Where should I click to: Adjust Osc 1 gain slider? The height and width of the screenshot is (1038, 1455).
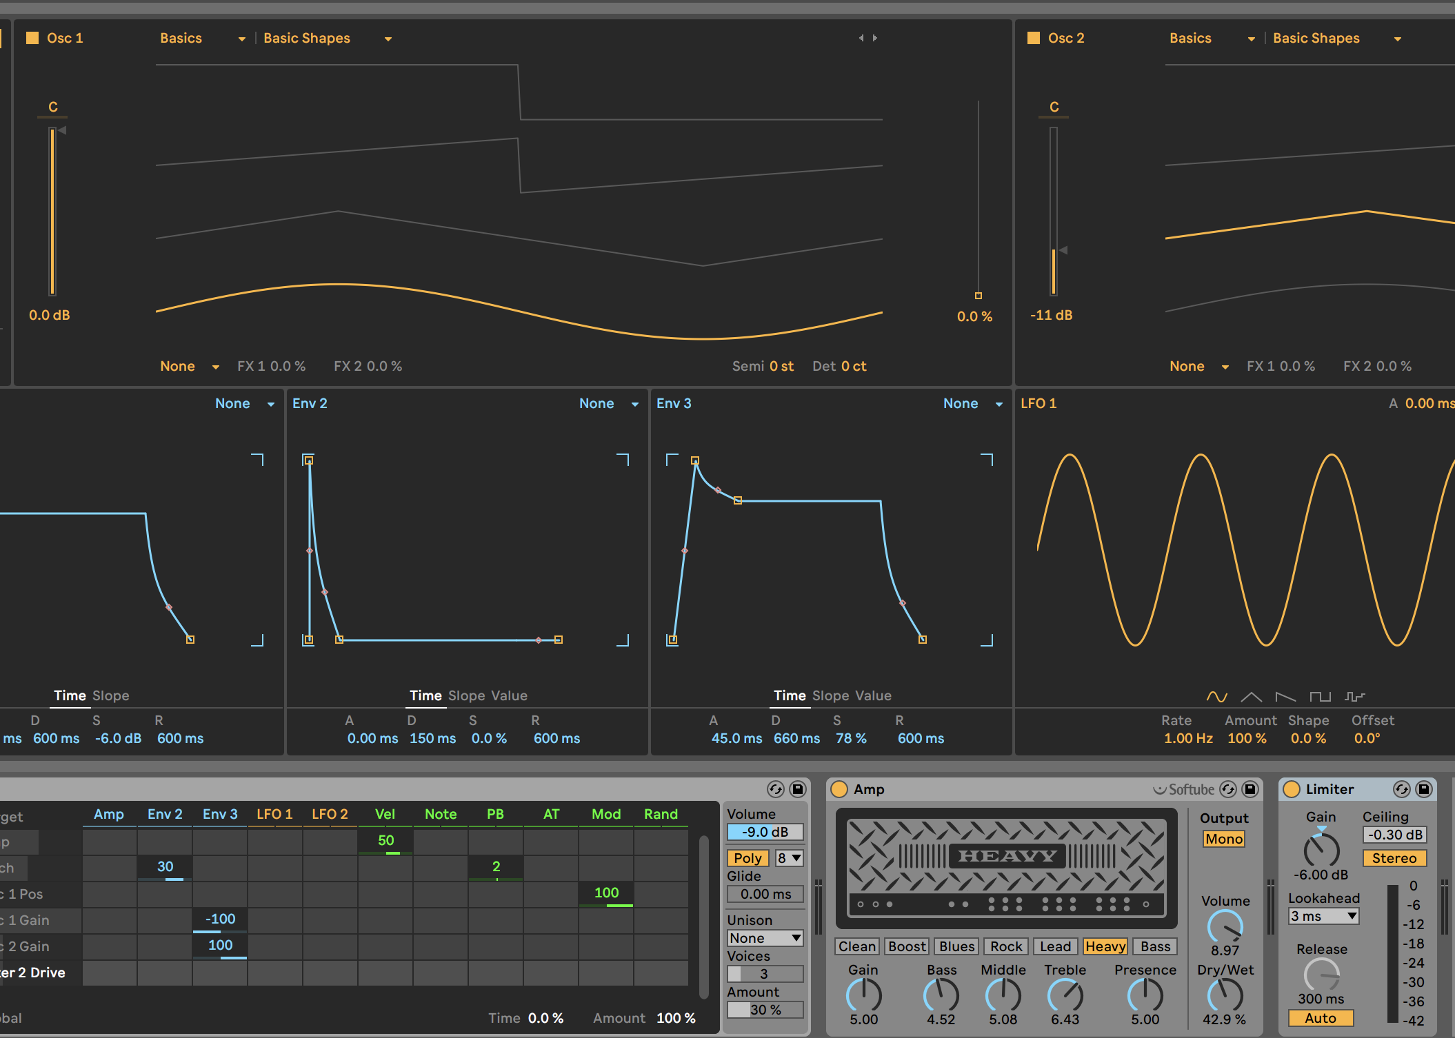click(52, 210)
